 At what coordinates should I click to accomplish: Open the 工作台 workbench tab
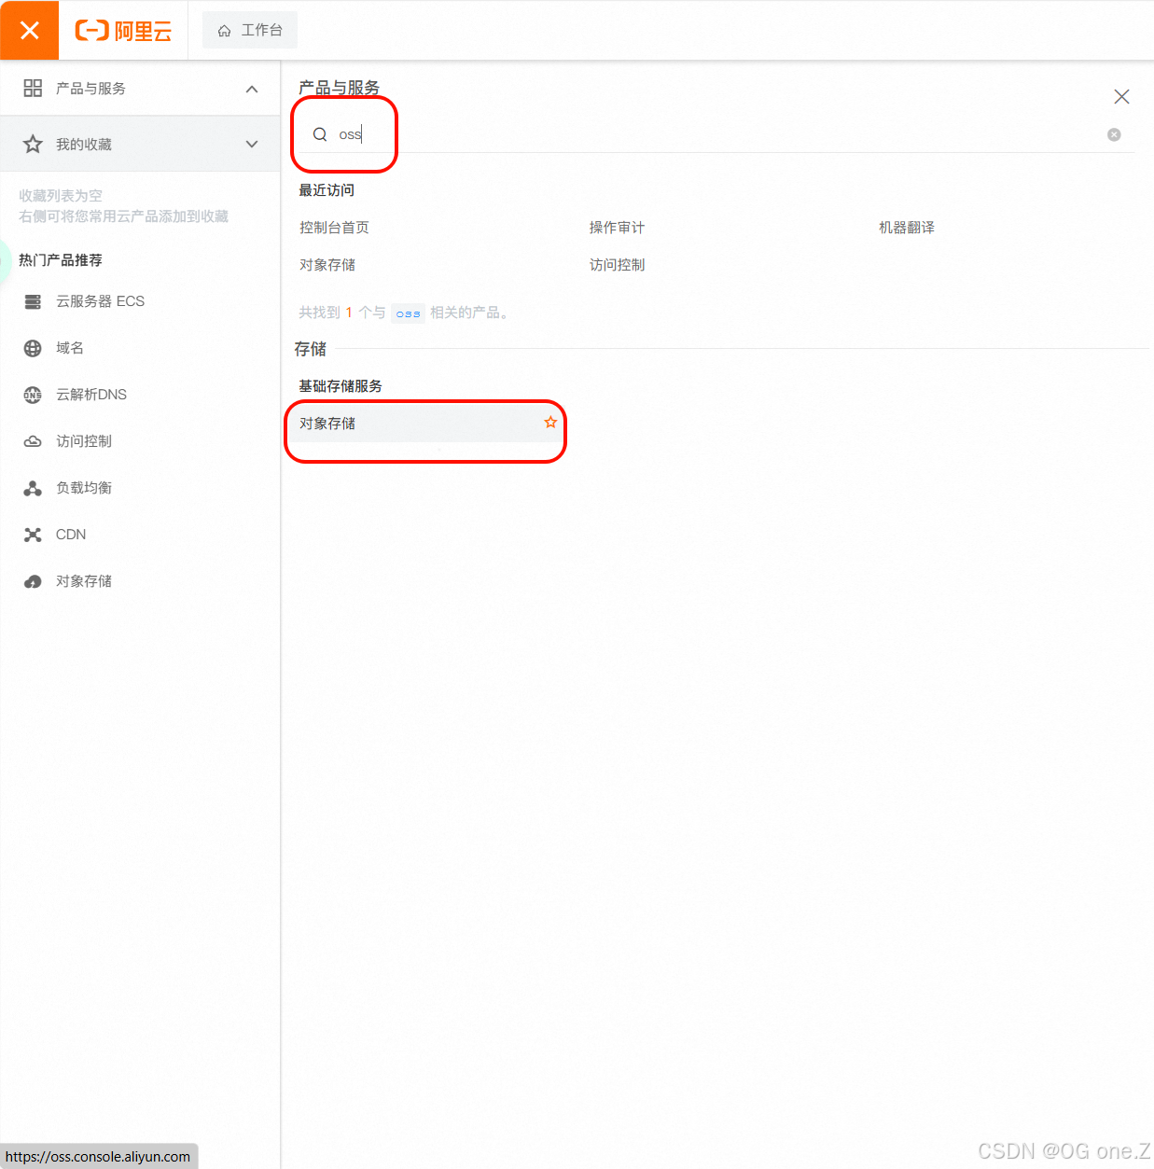pos(250,30)
